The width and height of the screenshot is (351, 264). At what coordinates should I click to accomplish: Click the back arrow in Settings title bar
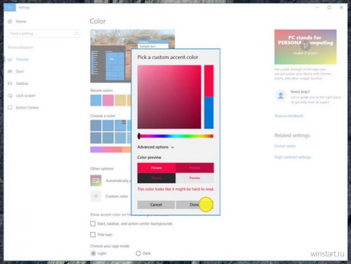[11, 8]
